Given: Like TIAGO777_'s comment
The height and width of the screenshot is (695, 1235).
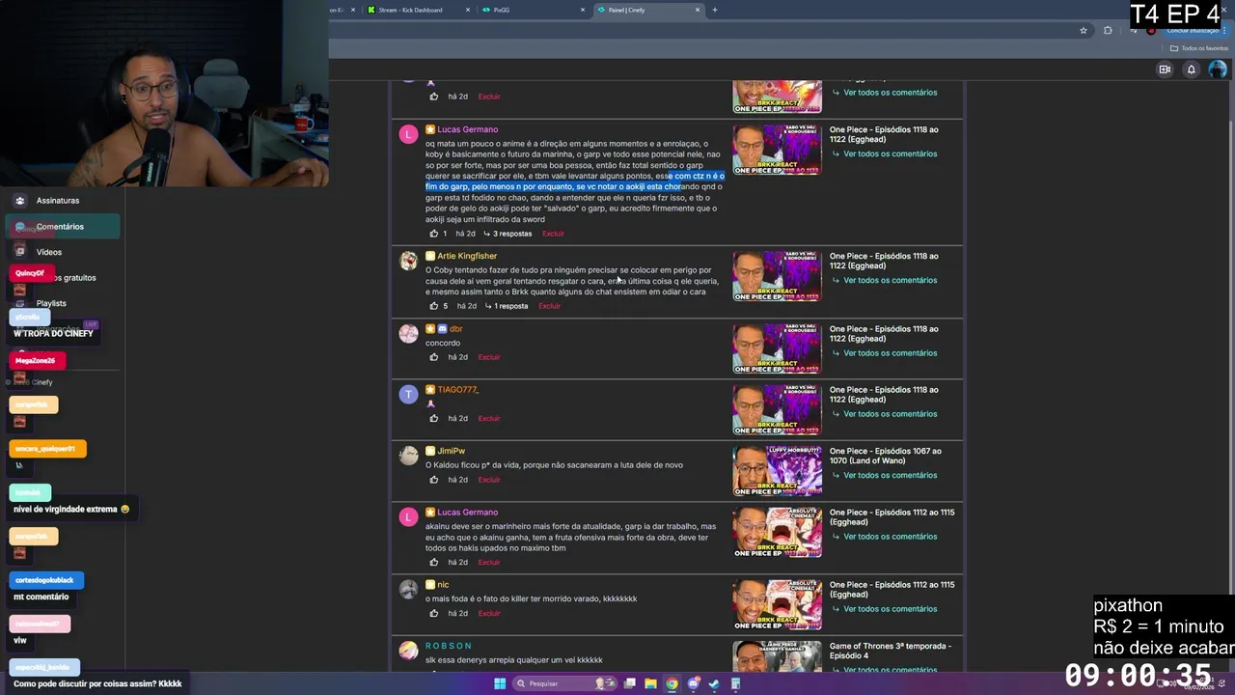Looking at the screenshot, I should [x=433, y=418].
